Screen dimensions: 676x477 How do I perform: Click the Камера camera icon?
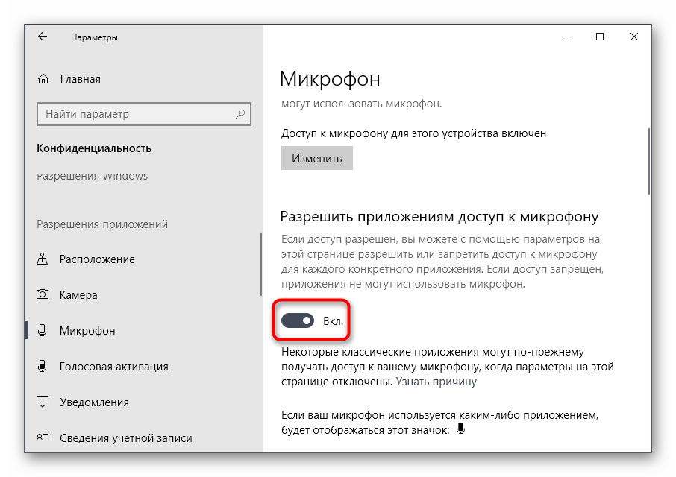[43, 295]
